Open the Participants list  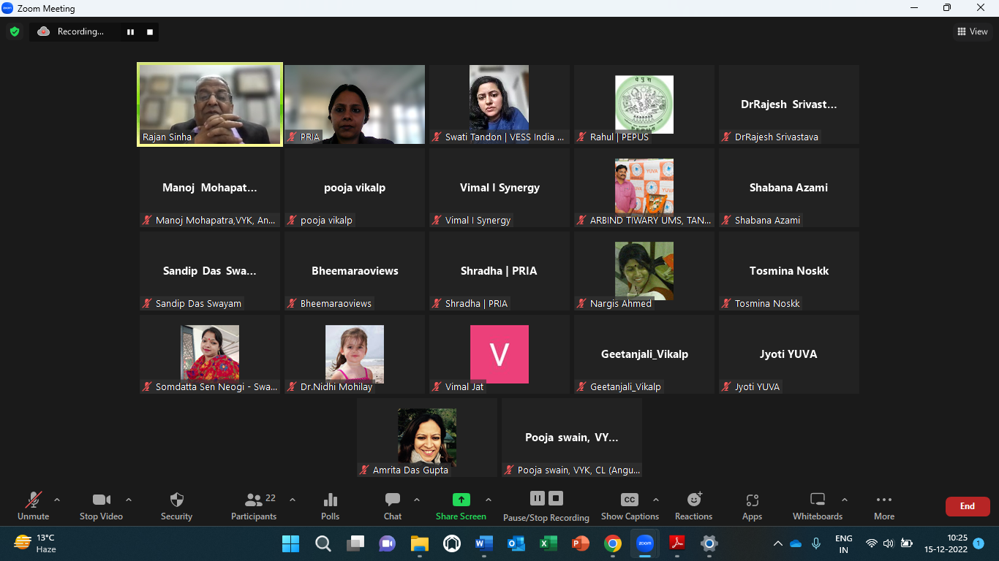[x=254, y=506]
